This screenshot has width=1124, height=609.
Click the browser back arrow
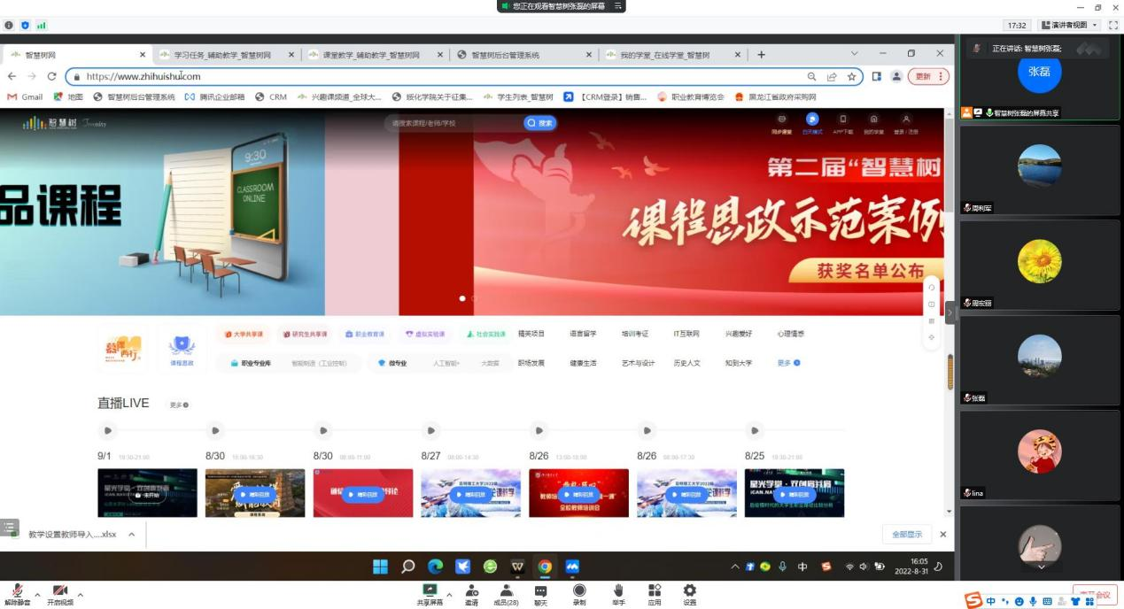[x=12, y=76]
